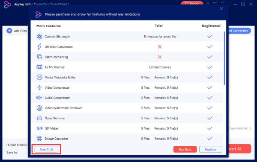
Task: Click Remain 5 file(s) for Audio Compressor
Action: [166, 98]
